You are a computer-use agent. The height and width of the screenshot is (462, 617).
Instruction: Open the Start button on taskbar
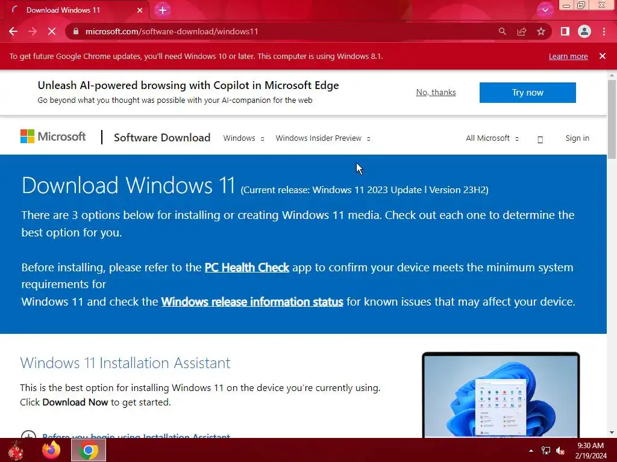(x=16, y=450)
